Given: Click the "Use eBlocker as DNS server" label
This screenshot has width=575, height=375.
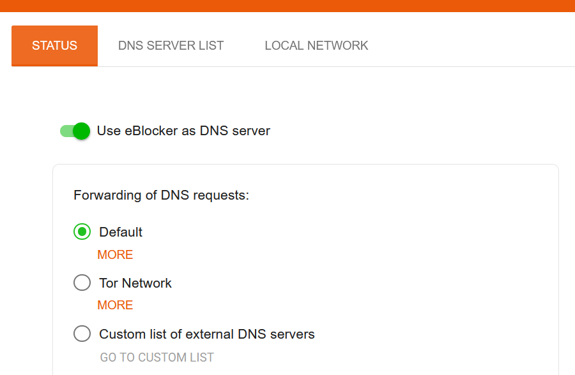Looking at the screenshot, I should 183,131.
